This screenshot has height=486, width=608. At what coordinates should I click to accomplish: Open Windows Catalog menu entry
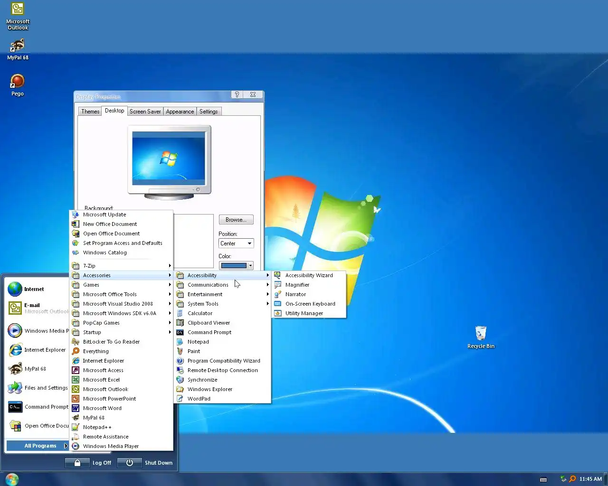pos(121,252)
